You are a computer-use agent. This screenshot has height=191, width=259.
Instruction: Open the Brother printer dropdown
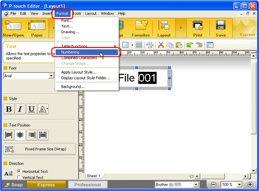tap(196, 185)
